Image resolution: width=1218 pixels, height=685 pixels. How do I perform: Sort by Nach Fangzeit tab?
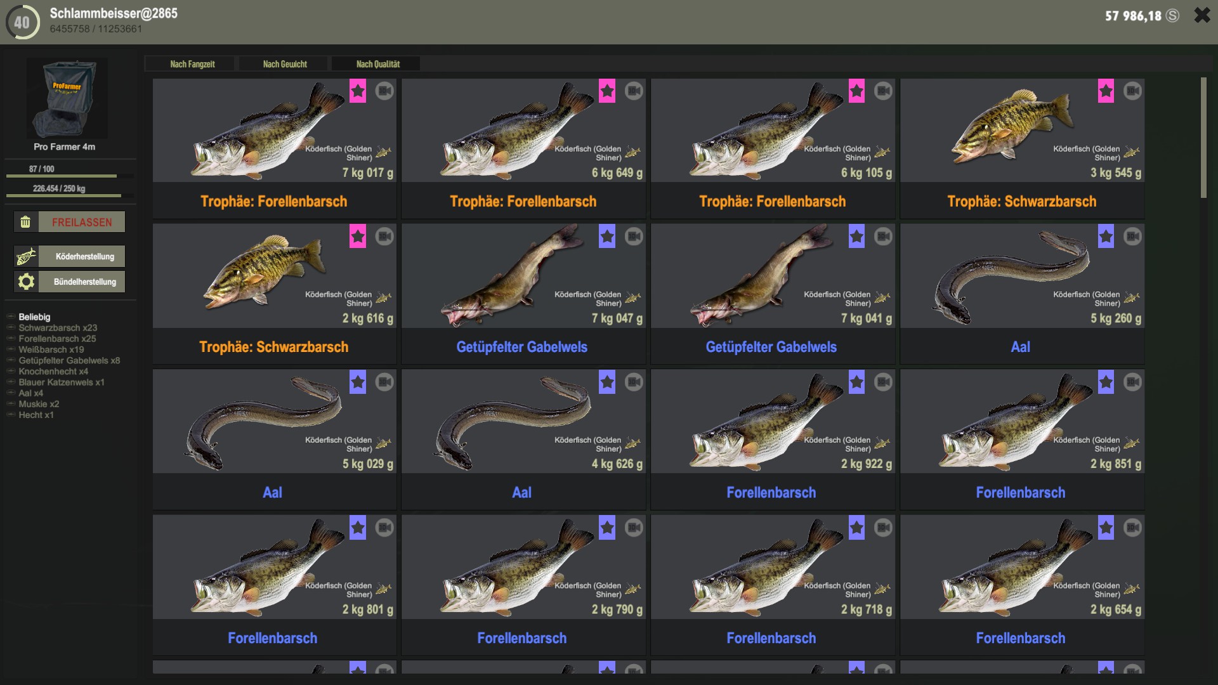[192, 64]
